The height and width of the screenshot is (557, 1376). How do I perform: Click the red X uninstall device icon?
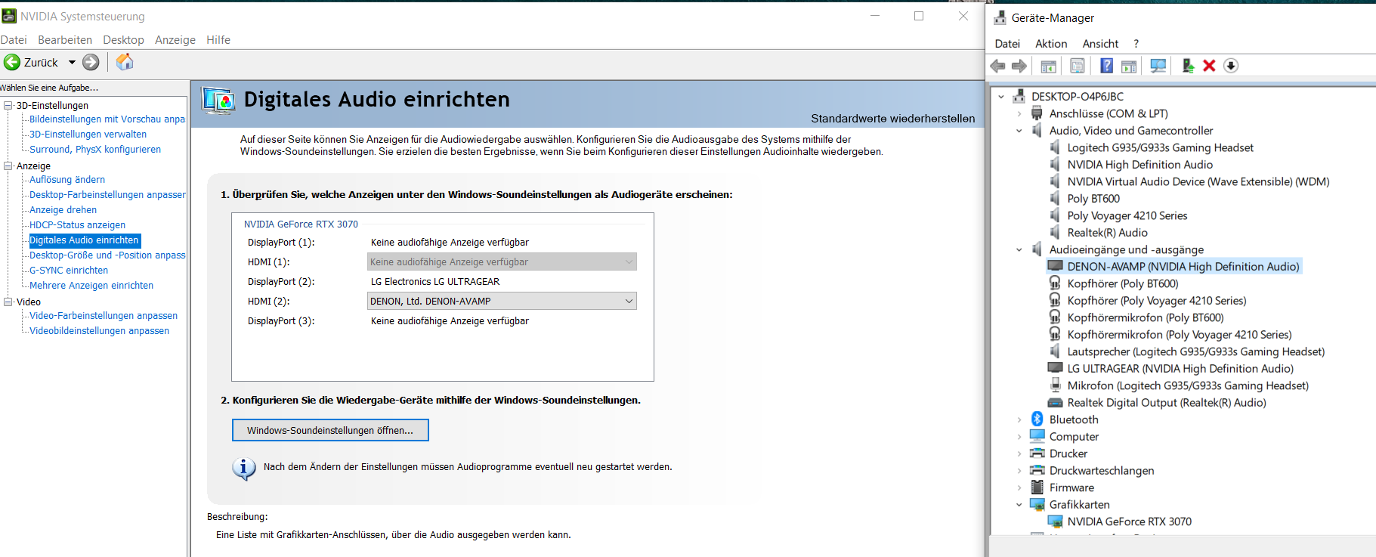point(1209,66)
